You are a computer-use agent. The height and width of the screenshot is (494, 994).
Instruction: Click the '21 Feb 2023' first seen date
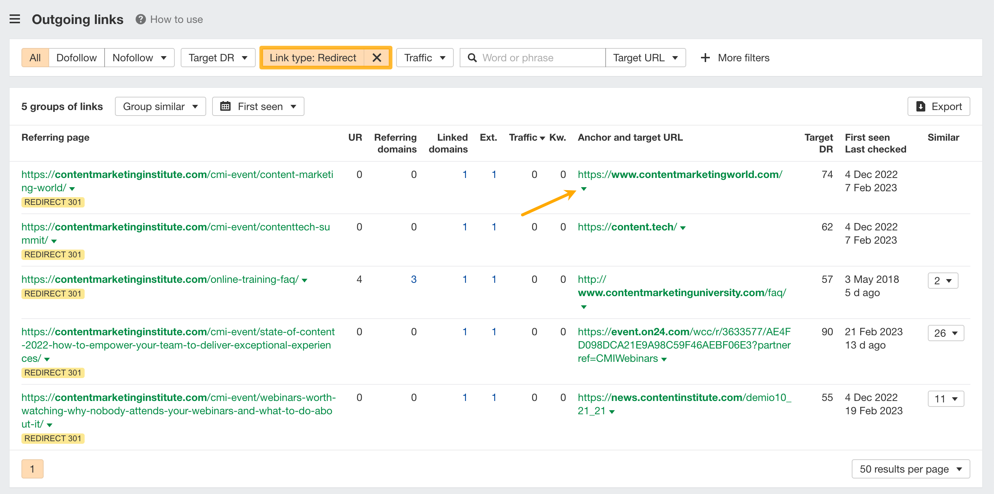[874, 332]
